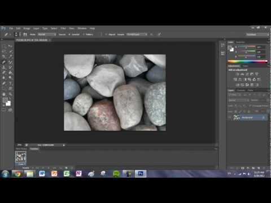Select the Crop tool

[x=4, y=56]
